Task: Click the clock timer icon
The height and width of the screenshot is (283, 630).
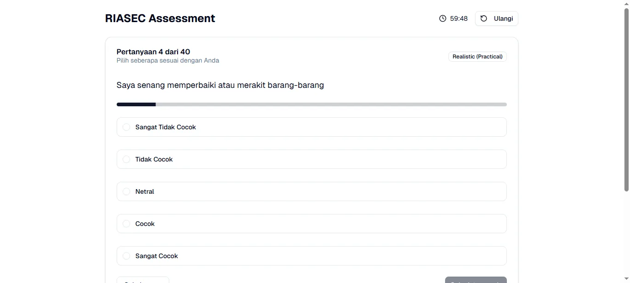Action: point(442,18)
